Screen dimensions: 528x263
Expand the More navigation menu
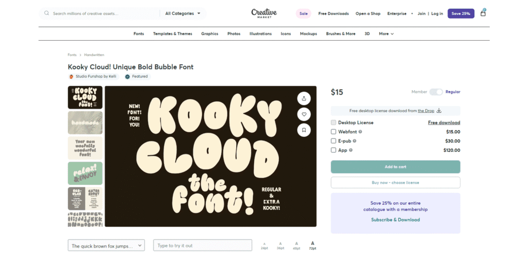point(386,34)
